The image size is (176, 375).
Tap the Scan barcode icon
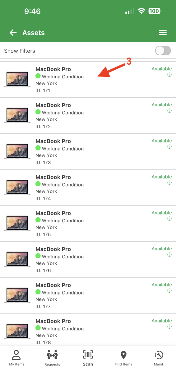[88, 354]
